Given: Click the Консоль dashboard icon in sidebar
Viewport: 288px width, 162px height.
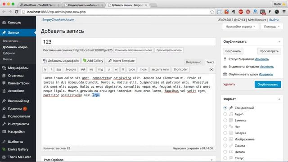Looking at the screenshot, I should pyautogui.click(x=4, y=22).
